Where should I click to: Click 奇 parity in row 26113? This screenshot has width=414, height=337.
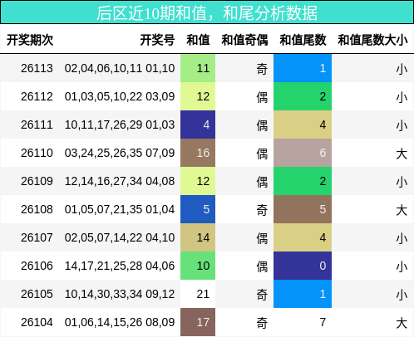(262, 69)
